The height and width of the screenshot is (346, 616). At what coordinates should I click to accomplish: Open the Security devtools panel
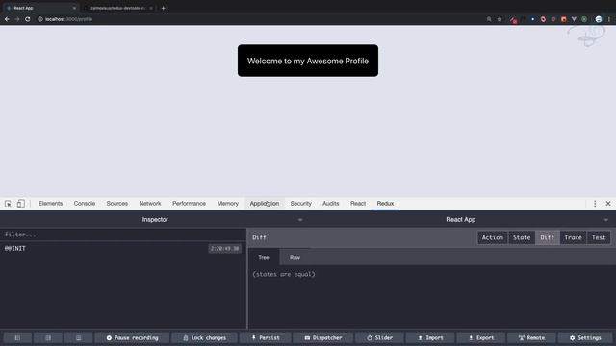[x=301, y=203]
